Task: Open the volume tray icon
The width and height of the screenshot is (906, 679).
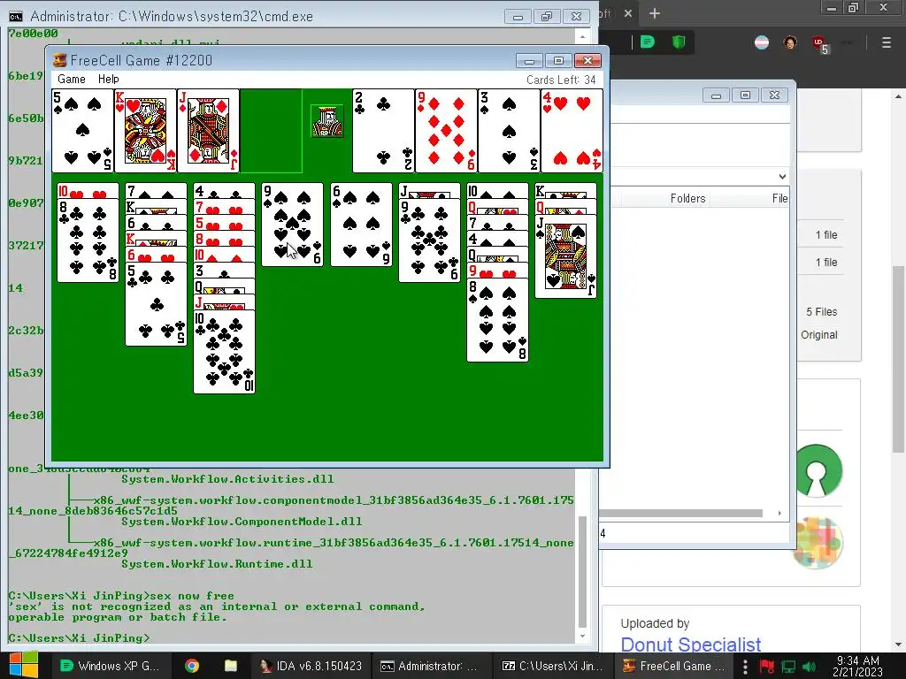Action: click(810, 667)
